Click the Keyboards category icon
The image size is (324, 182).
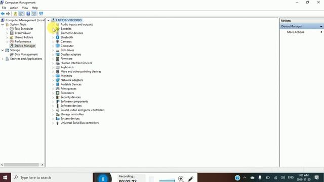pos(58,67)
